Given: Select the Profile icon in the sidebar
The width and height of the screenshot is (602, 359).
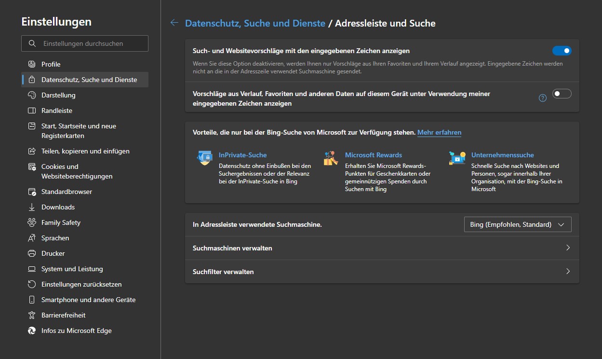Looking at the screenshot, I should (x=33, y=64).
